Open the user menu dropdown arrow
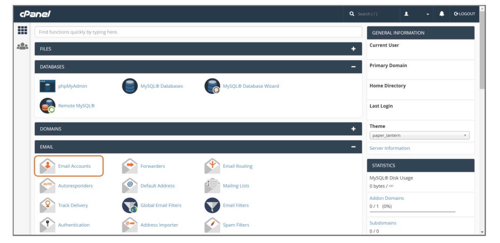The image size is (500, 243). click(x=428, y=14)
